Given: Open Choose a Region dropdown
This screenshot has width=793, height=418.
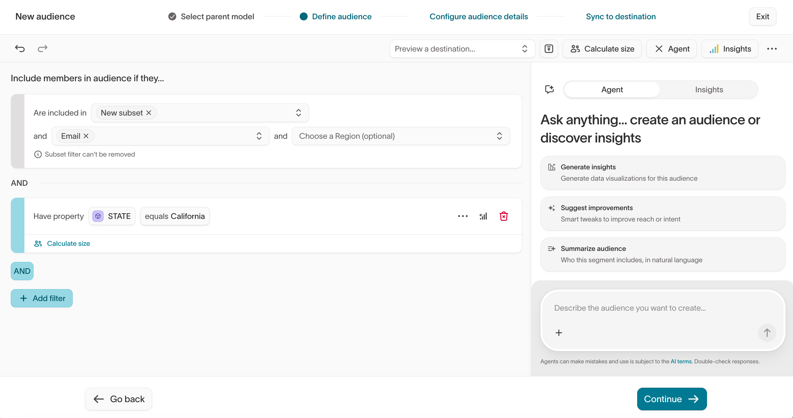Looking at the screenshot, I should point(401,136).
